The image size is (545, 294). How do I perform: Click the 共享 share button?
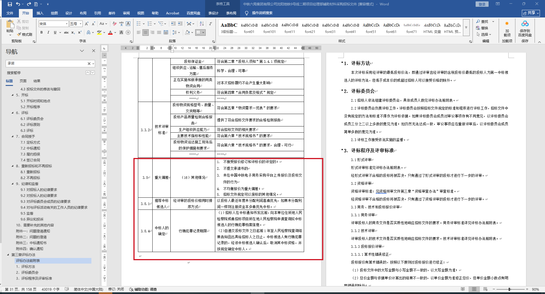tap(531, 13)
